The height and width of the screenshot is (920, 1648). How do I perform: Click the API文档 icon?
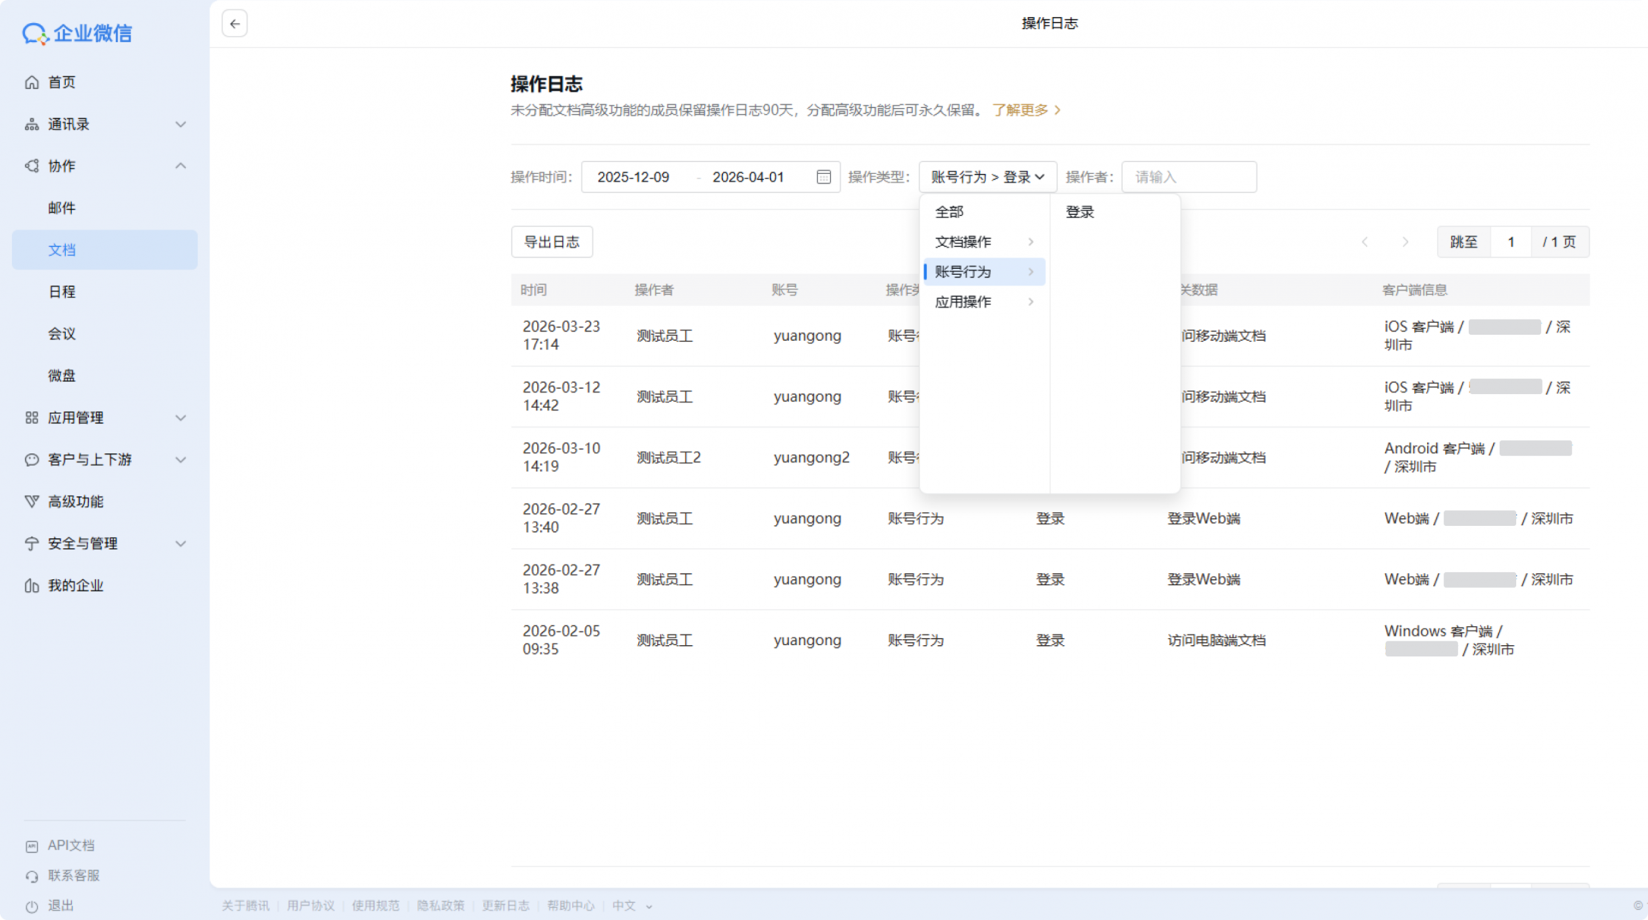coord(32,846)
